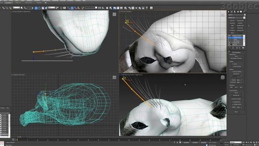This screenshot has width=259, height=146.
Task: Toggle Show End Result below stack
Action: click(233, 48)
